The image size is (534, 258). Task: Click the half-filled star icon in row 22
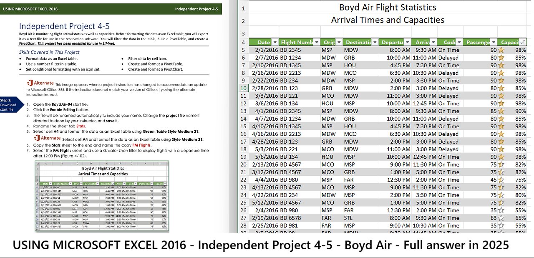tap(501, 180)
